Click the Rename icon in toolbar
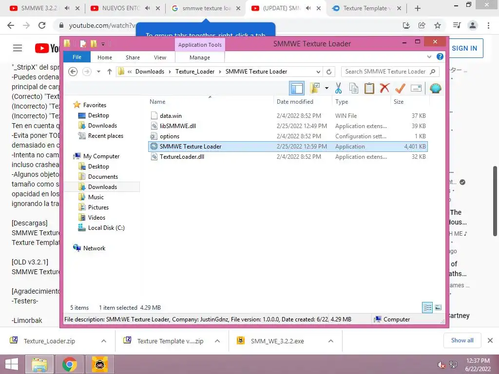This screenshot has width=499, height=374. click(x=416, y=89)
